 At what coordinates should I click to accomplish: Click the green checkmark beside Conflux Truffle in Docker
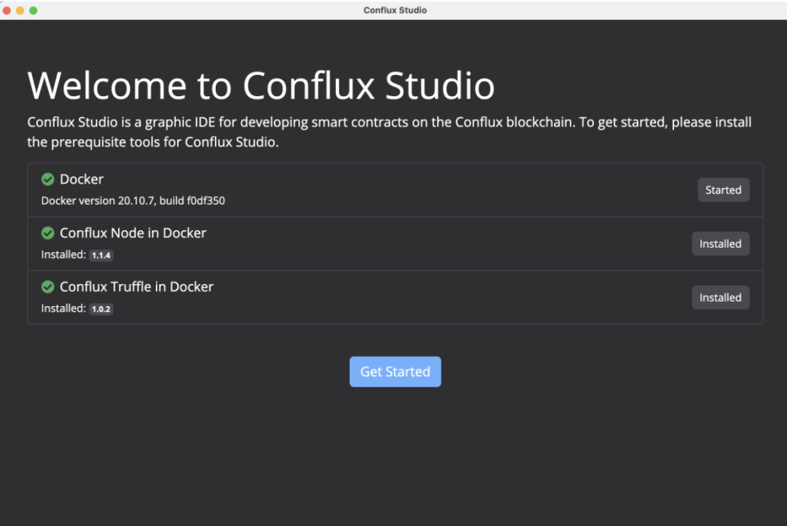(48, 287)
